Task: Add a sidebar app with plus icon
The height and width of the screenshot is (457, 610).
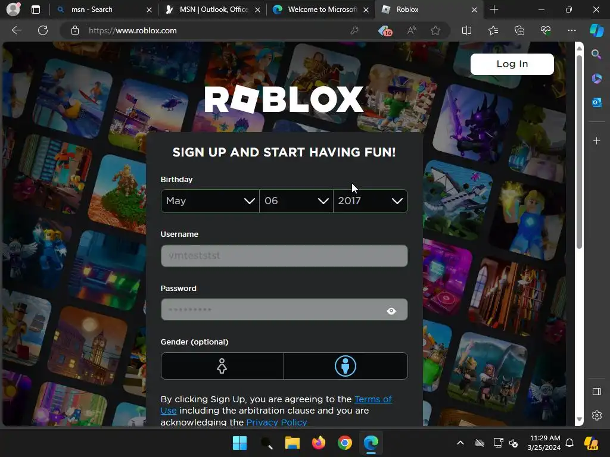Action: 596,140
